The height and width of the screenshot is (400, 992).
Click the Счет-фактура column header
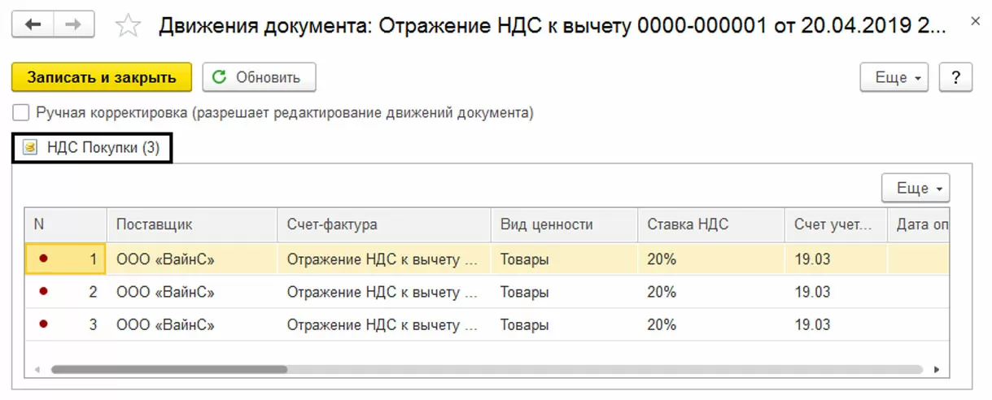coord(332,224)
